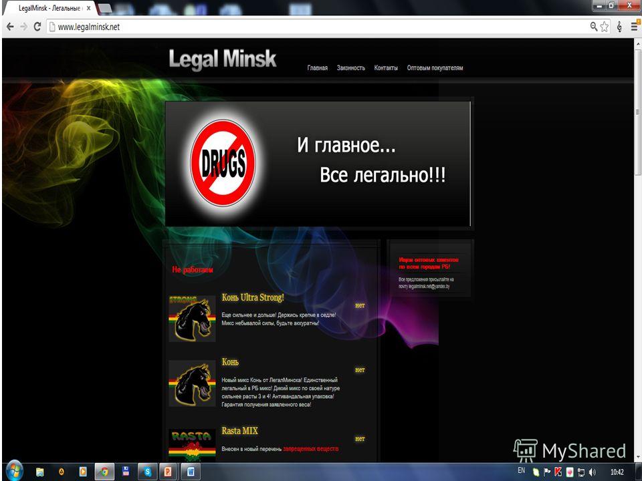Viewport: 642px width, 481px height.
Task: Open Skype from the taskbar
Action: [147, 472]
